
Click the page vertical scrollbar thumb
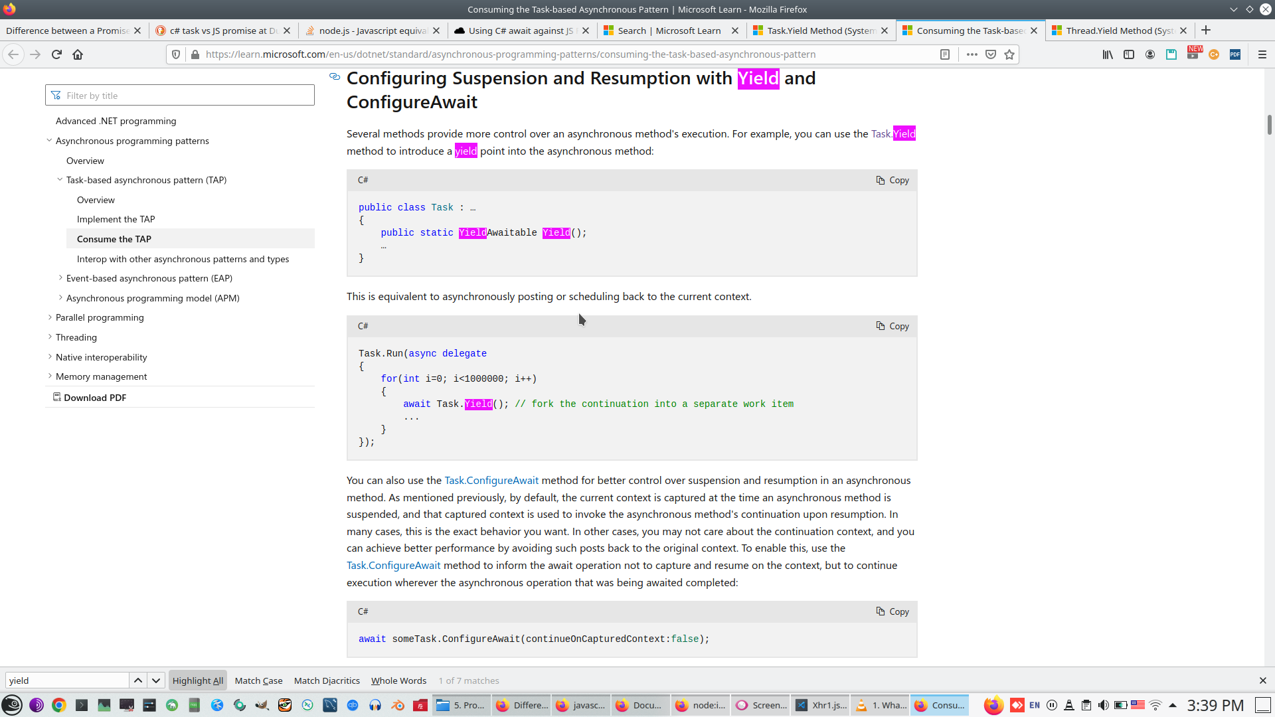(x=1269, y=124)
